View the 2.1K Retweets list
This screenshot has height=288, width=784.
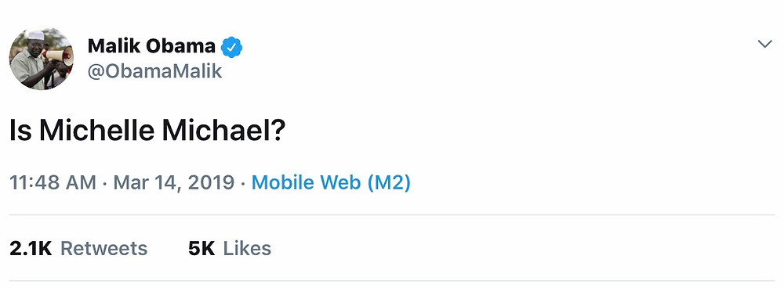click(78, 248)
